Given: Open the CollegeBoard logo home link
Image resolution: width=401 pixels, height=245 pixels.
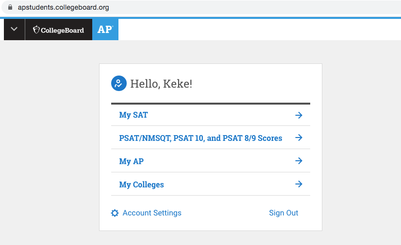Looking at the screenshot, I should (59, 30).
